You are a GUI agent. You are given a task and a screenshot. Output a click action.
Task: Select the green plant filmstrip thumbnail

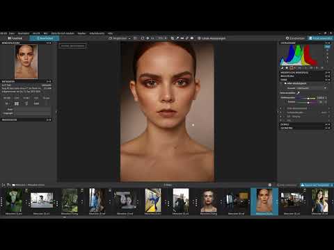tap(14, 201)
